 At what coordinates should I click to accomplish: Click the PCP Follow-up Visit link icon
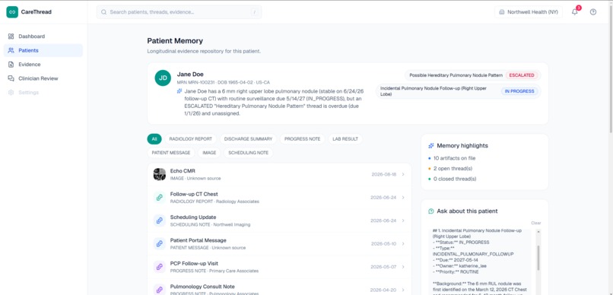point(160,267)
